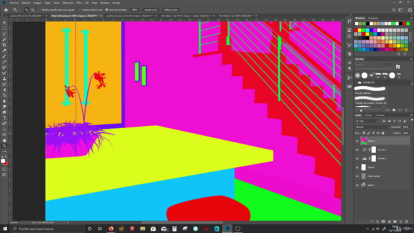Adjust the brush Tamaño slider
Image resolution: width=414 pixels, height=233 pixels.
[374, 68]
